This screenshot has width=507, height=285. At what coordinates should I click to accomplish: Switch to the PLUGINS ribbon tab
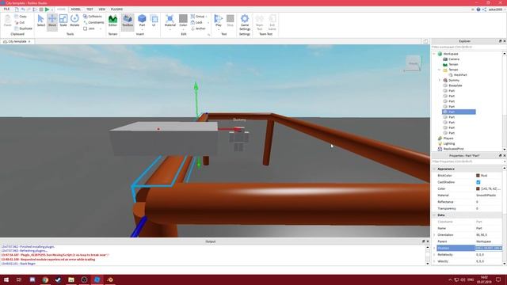pos(116,9)
